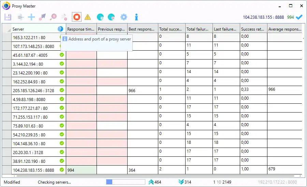The height and width of the screenshot is (187, 307).
Task: Select server 54.210.239.35 : 80
Action: (x=29, y=135)
